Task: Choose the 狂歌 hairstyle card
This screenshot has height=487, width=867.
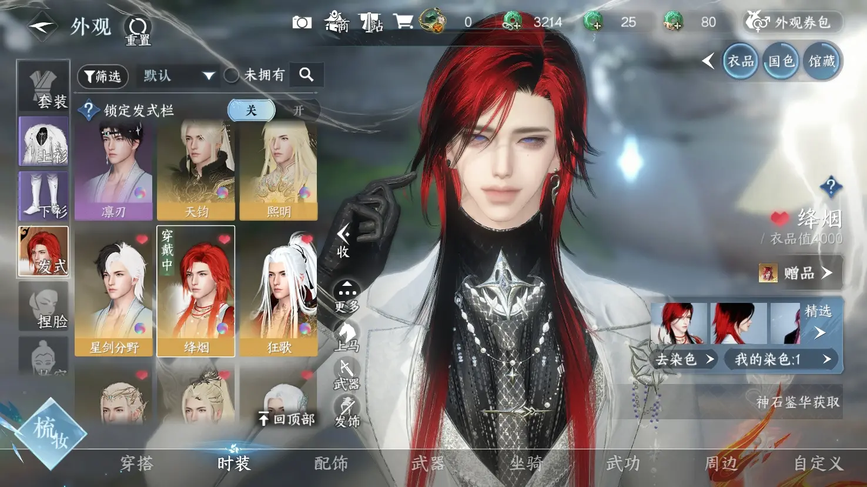Action: (x=279, y=291)
